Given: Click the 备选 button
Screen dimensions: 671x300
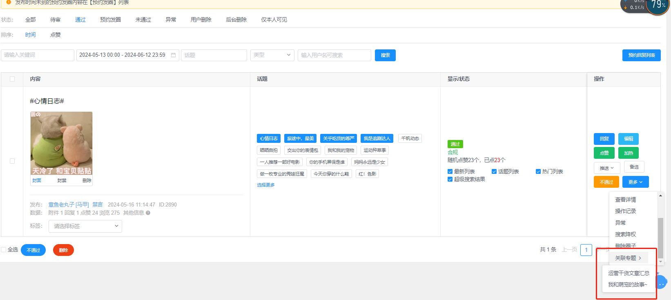Looking at the screenshot, I should (x=634, y=167).
